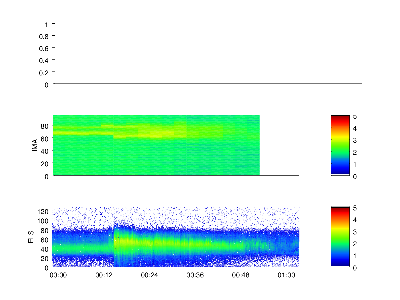
Task: Click the ELS axis 120 tick label
Action: click(43, 211)
